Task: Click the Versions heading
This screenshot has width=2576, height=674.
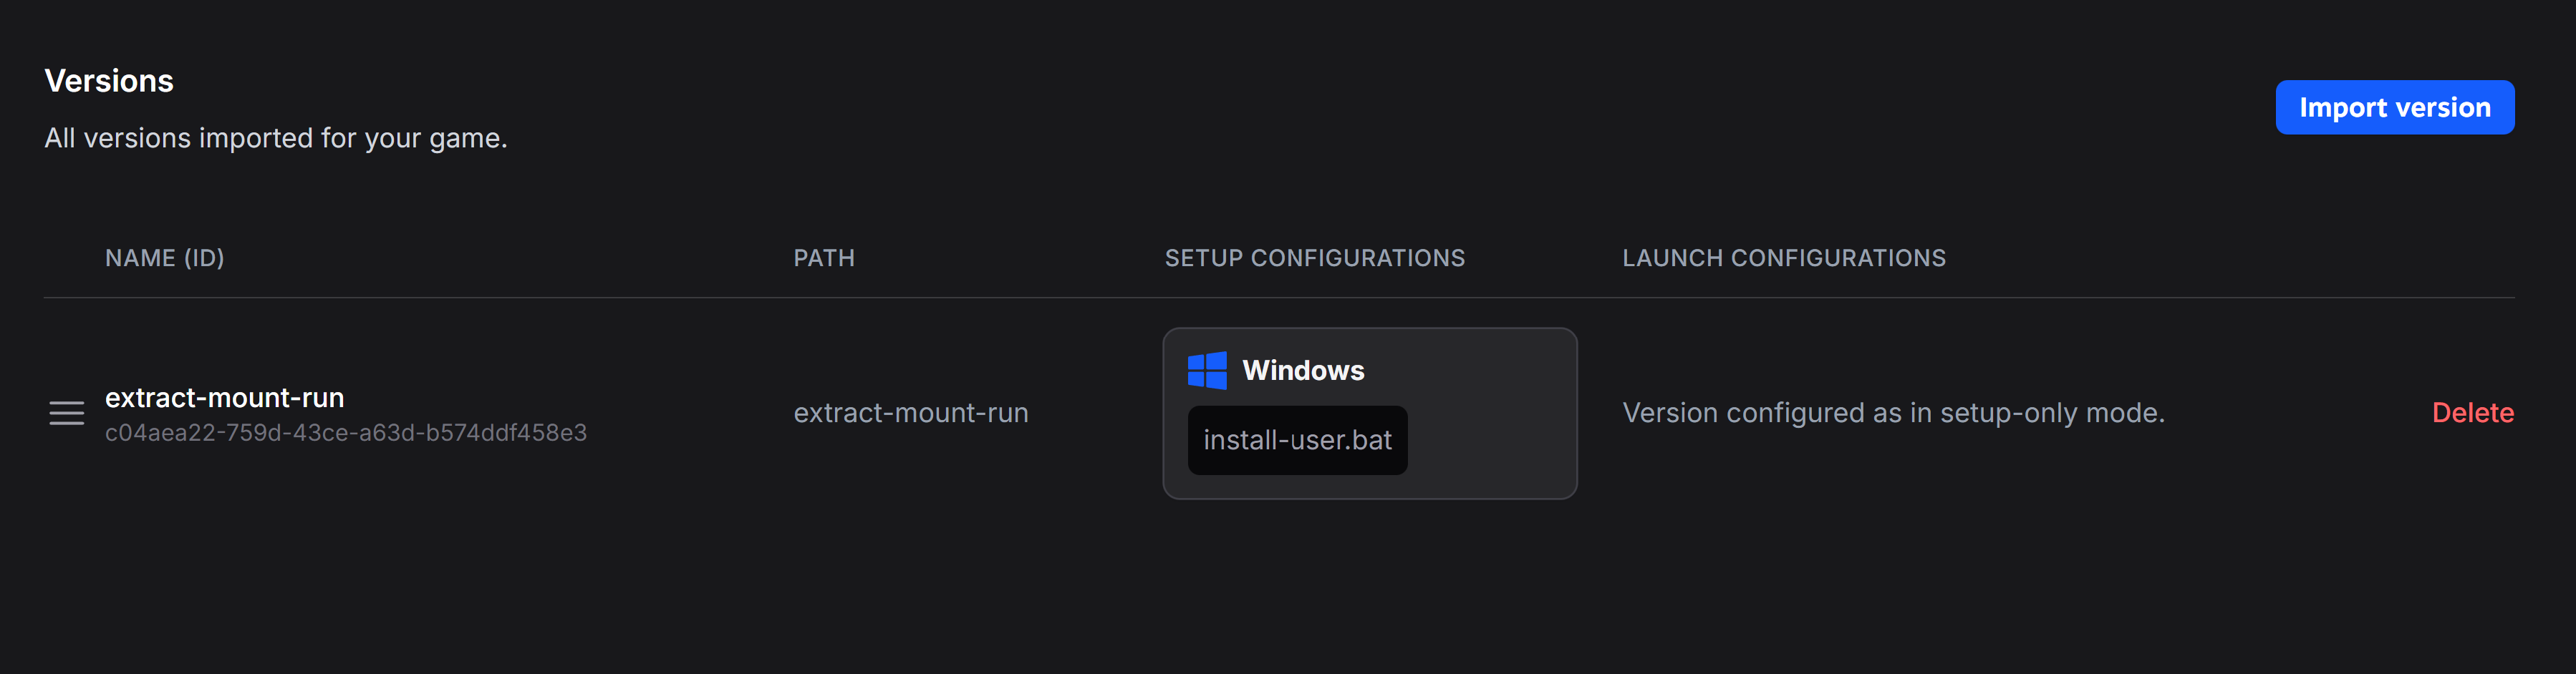Action: tap(109, 81)
